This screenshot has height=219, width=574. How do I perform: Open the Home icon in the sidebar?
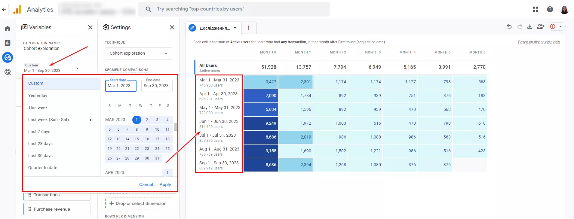click(x=8, y=29)
